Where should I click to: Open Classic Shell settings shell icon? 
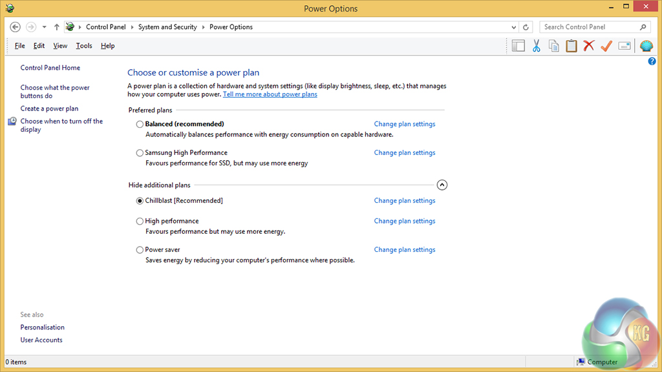tap(646, 46)
